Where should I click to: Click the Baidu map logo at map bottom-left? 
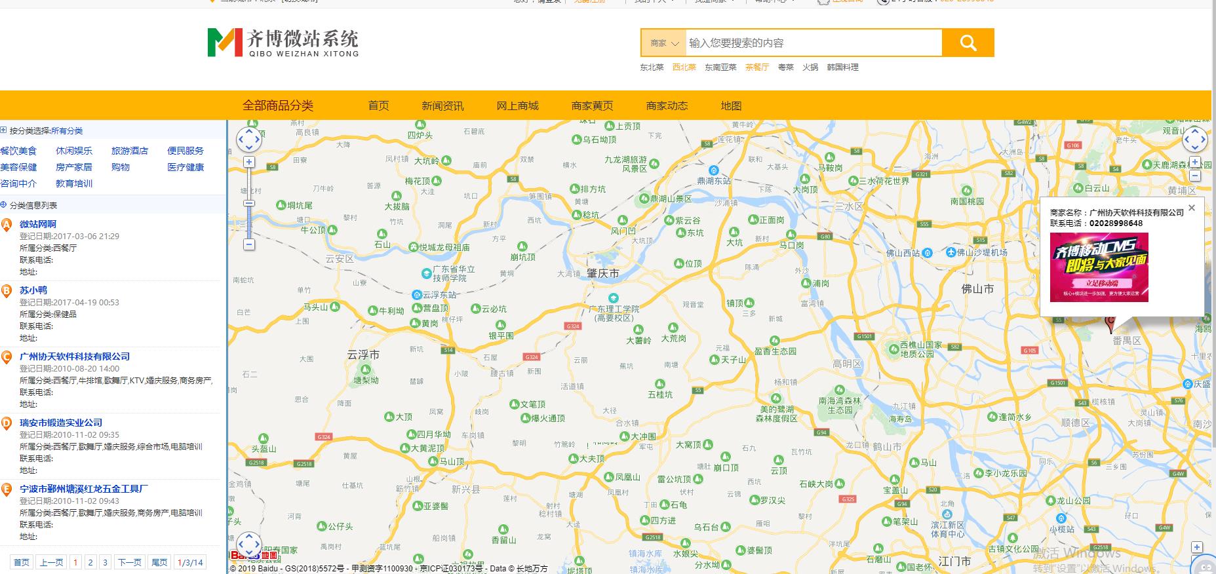pyautogui.click(x=254, y=556)
